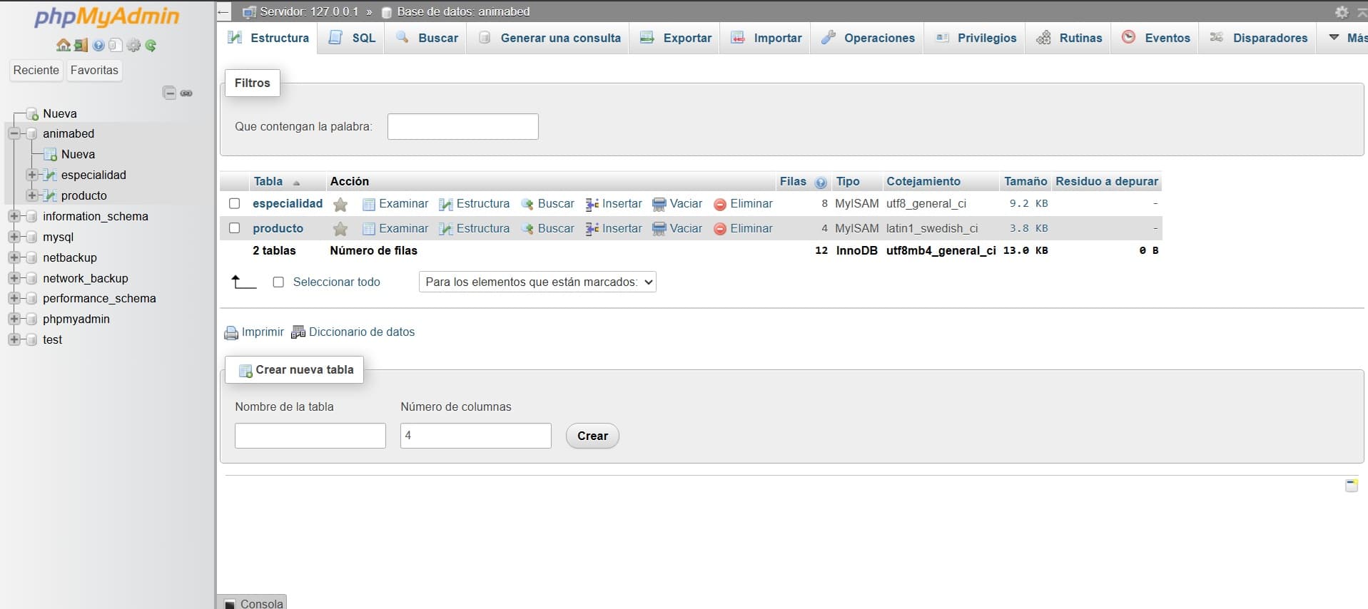Go to the Operaciones tab
The image size is (1368, 609).
[x=868, y=38]
